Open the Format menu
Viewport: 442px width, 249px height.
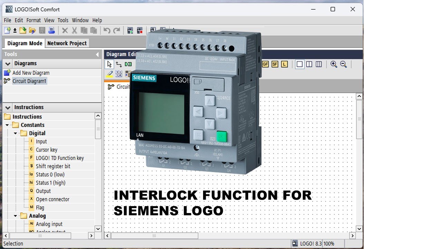click(x=33, y=20)
